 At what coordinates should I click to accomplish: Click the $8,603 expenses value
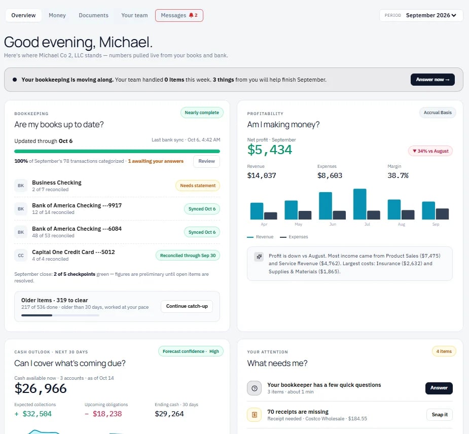pyautogui.click(x=330, y=175)
